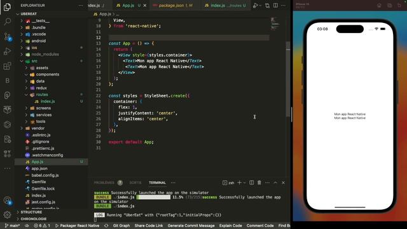Open the Accounts icon in activity bar
This screenshot has height=229, width=407.
coord(7,200)
